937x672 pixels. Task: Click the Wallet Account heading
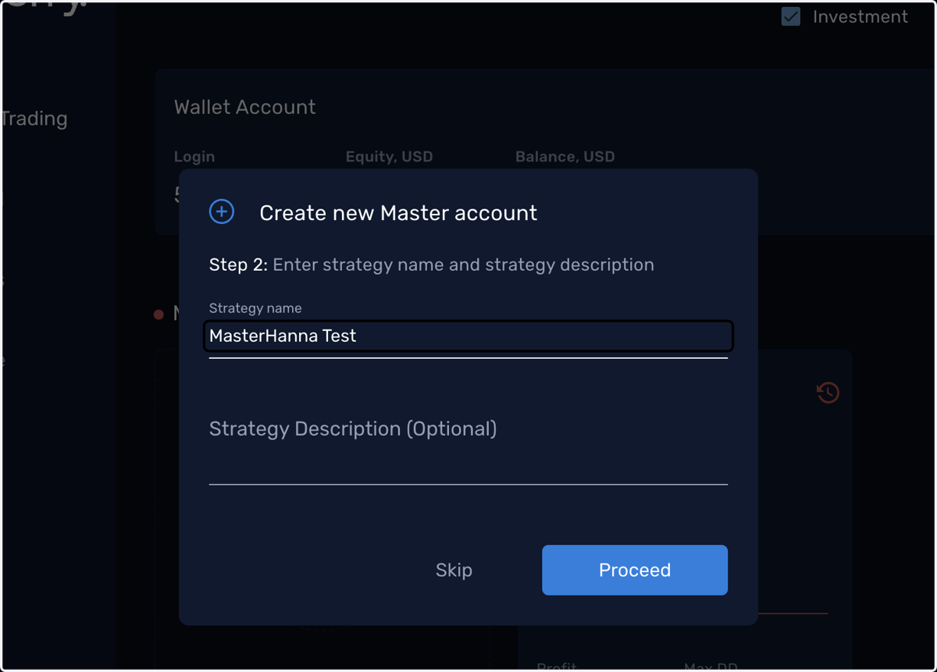[245, 107]
